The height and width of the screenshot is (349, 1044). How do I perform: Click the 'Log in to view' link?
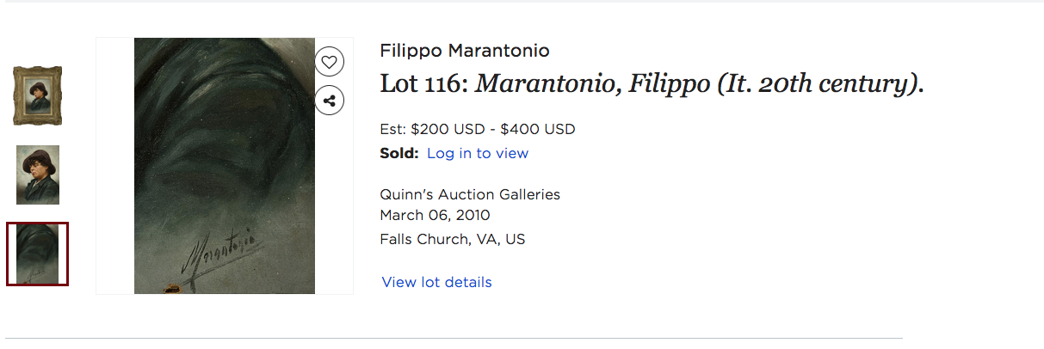click(477, 153)
